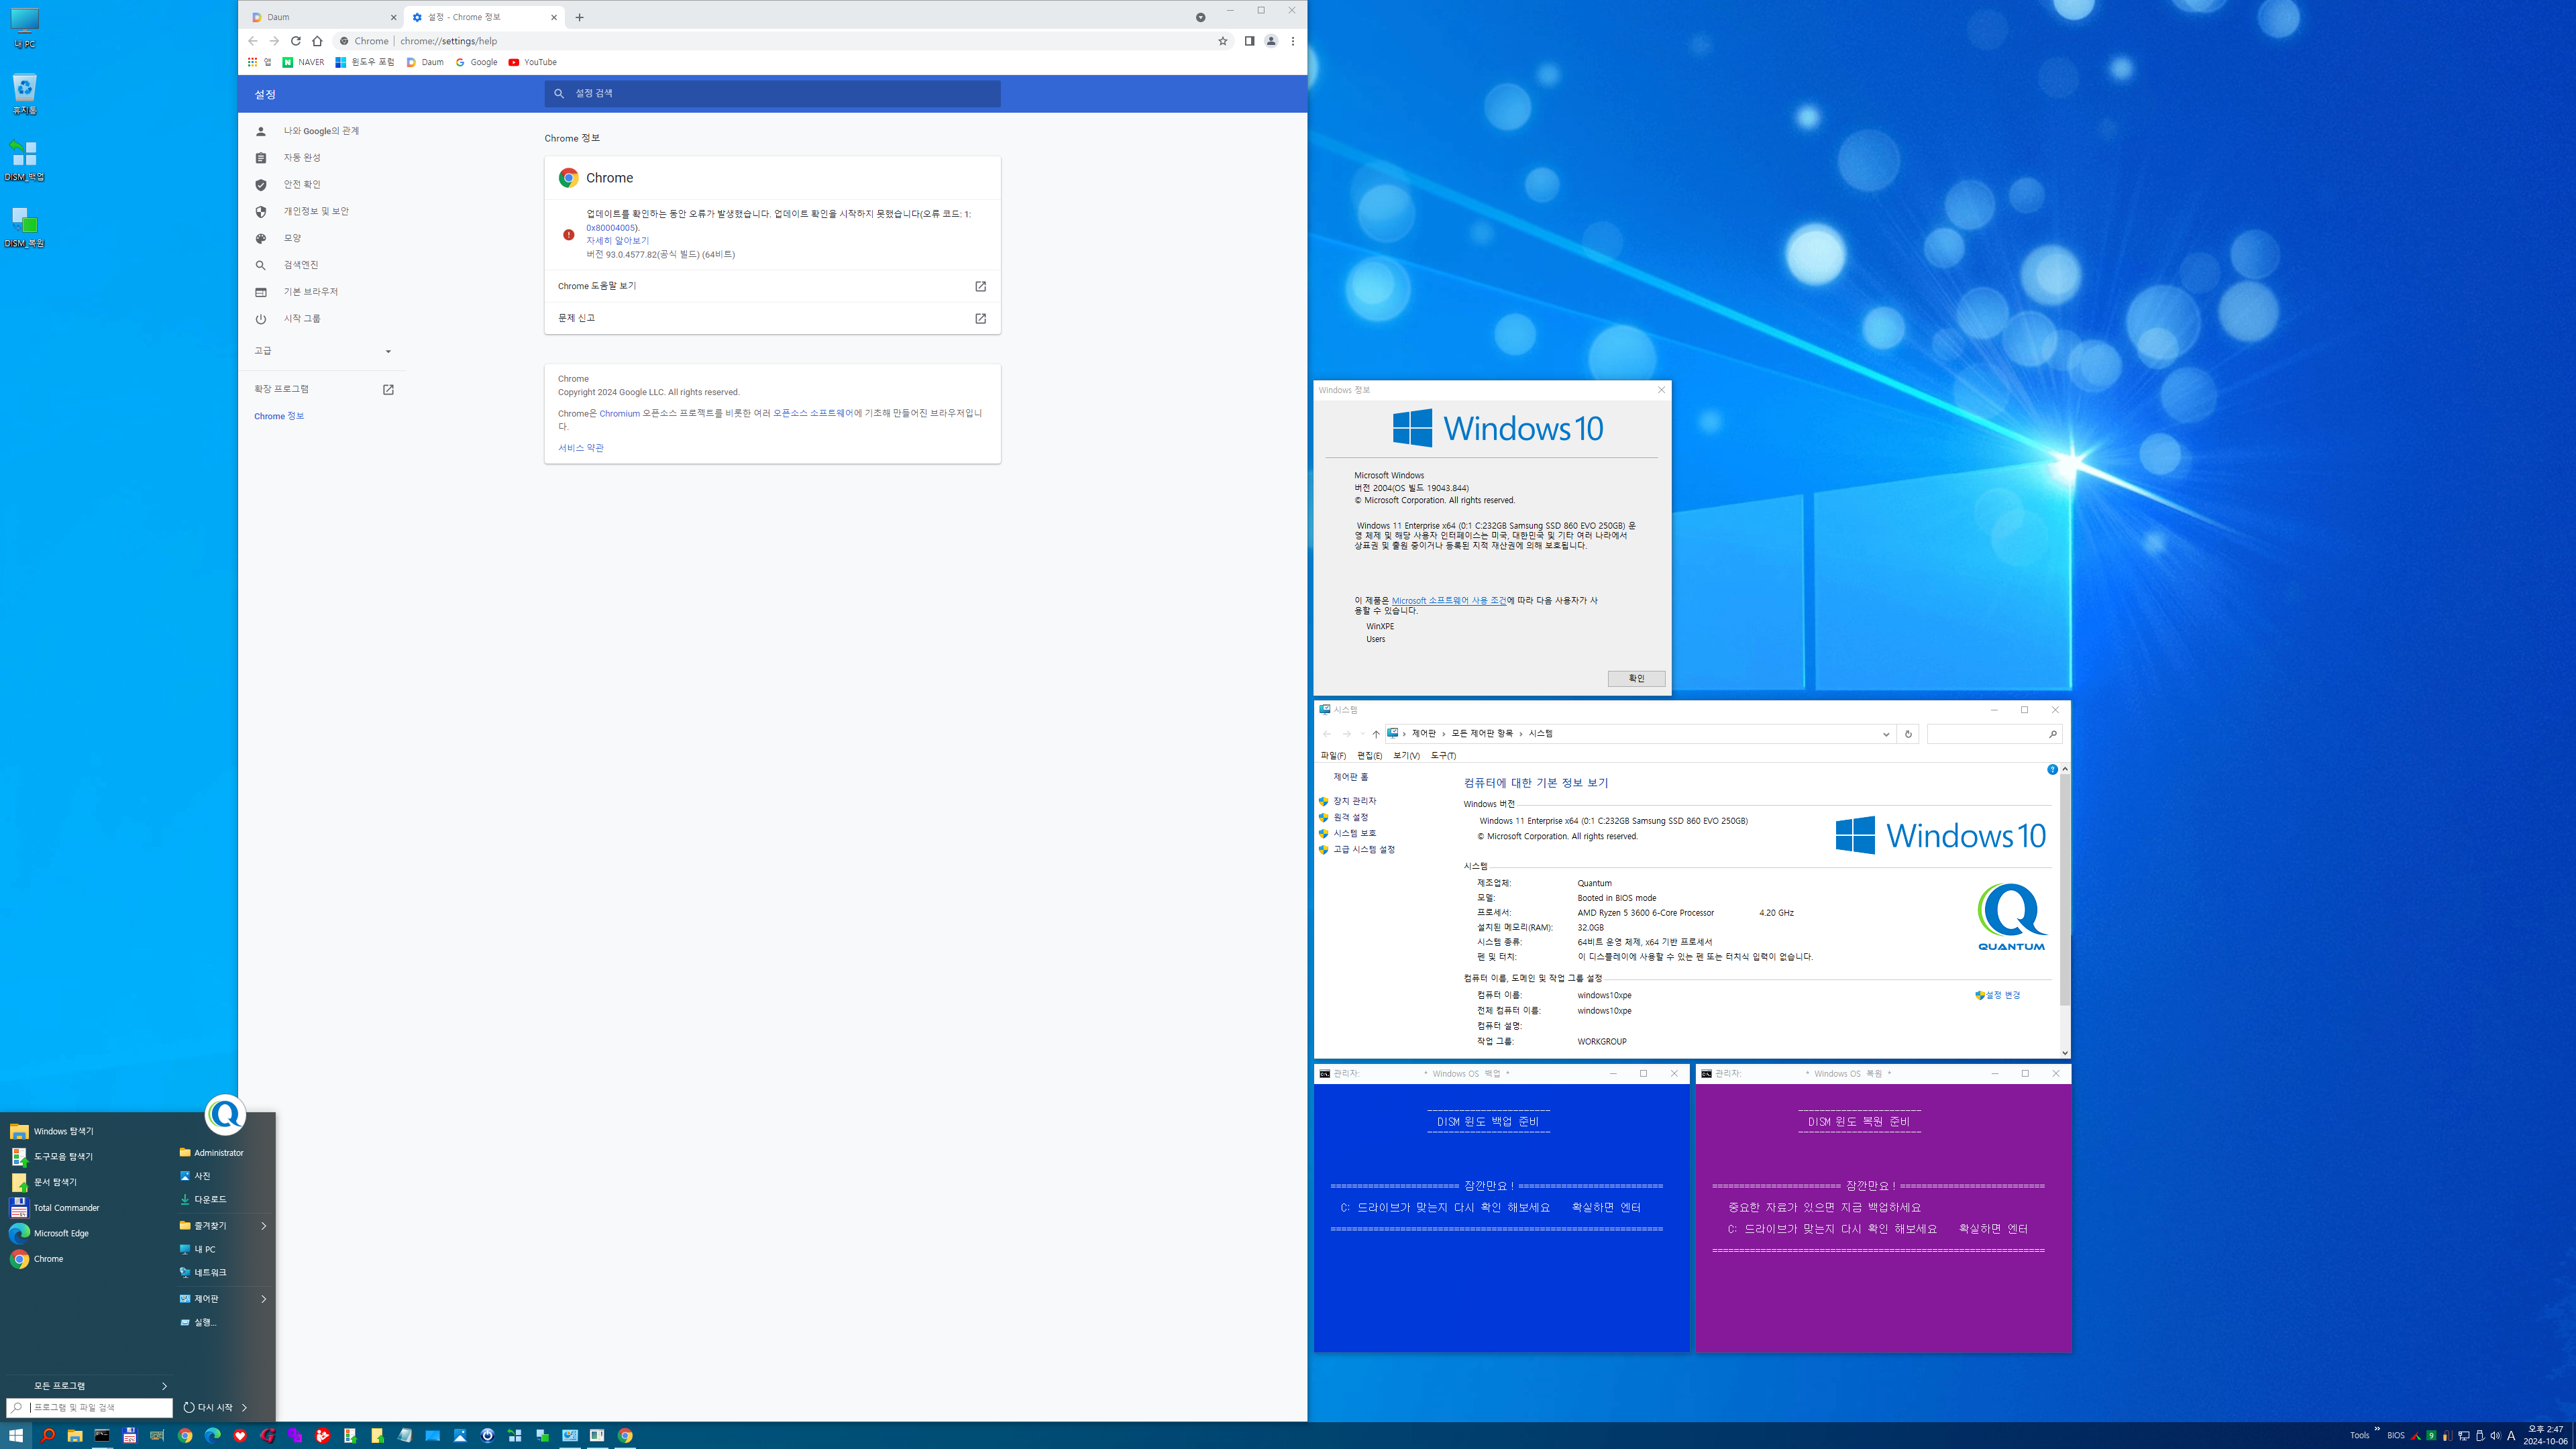Launch Total Commander from start menu
Image resolution: width=2576 pixels, height=1449 pixels.
point(87,1208)
